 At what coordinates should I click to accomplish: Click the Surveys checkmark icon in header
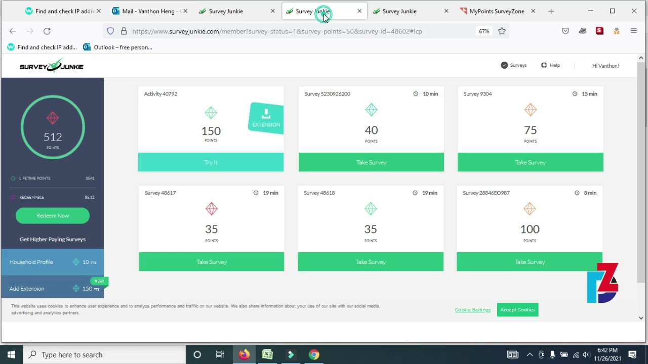[x=504, y=65]
